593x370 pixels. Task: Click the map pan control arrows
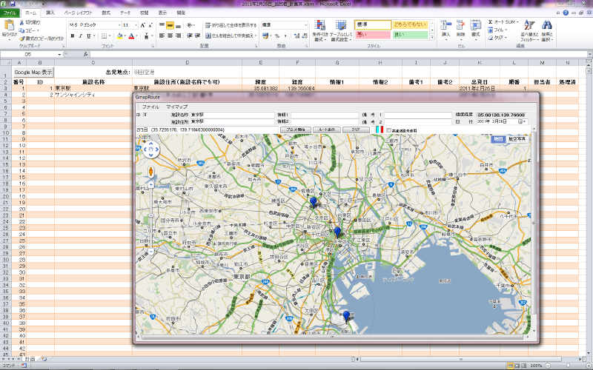pyautogui.click(x=150, y=151)
